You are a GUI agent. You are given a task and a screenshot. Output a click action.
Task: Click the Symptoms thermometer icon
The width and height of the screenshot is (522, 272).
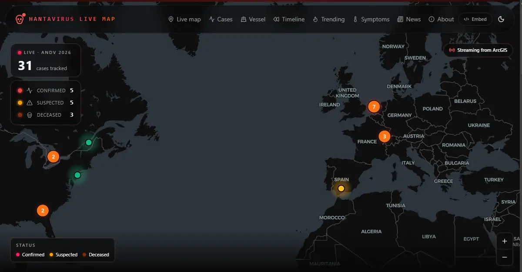[355, 19]
